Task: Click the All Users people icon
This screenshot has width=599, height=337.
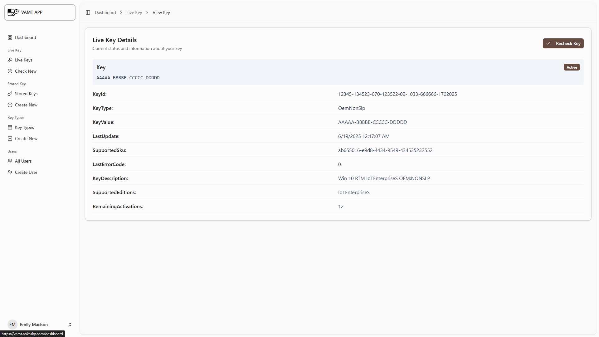Action: coord(10,161)
